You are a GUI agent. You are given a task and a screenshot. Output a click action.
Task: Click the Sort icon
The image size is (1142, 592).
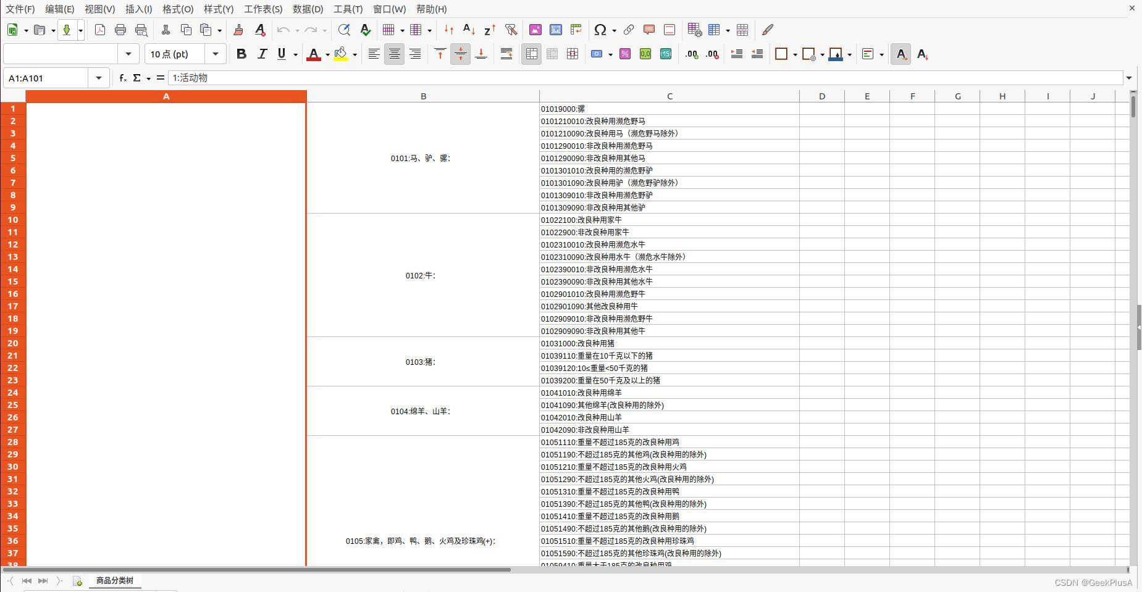[x=449, y=30]
